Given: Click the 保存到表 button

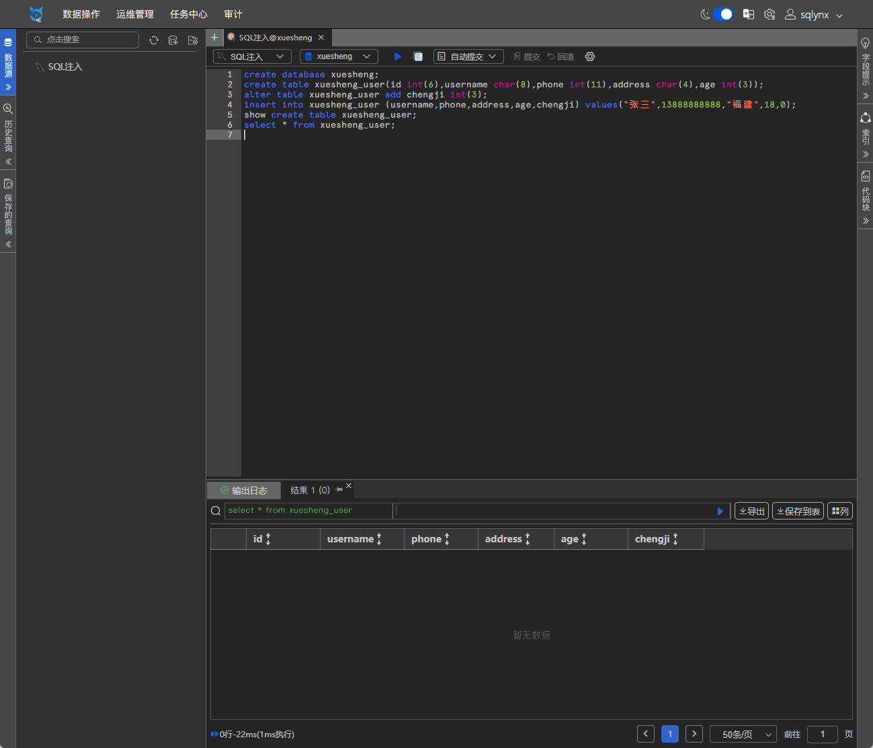Looking at the screenshot, I should (x=798, y=511).
